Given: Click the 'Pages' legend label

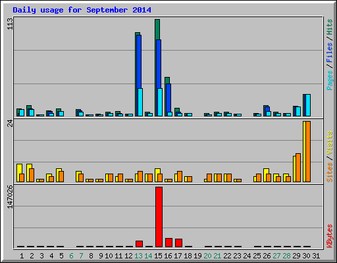Looking at the screenshot, I should point(329,80).
